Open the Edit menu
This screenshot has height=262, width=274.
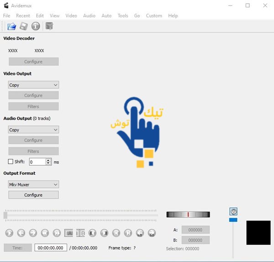click(40, 16)
